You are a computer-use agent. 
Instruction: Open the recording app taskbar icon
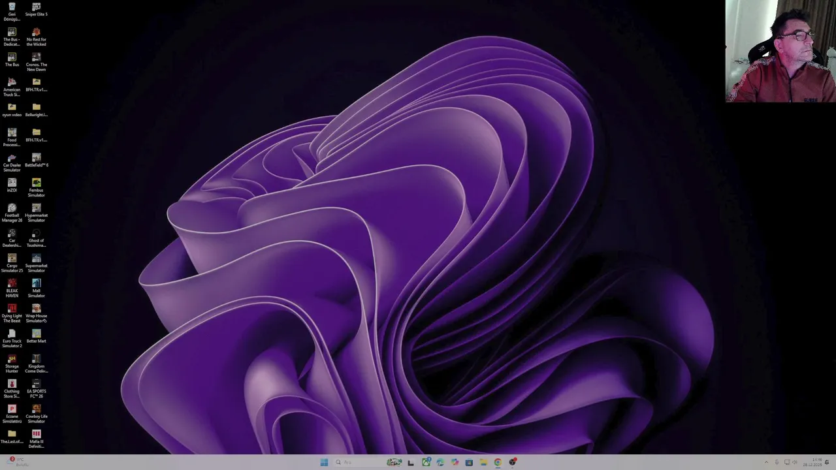coord(513,462)
